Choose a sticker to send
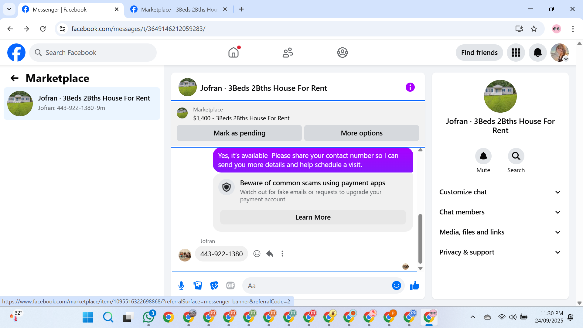The width and height of the screenshot is (583, 328). [x=214, y=286]
